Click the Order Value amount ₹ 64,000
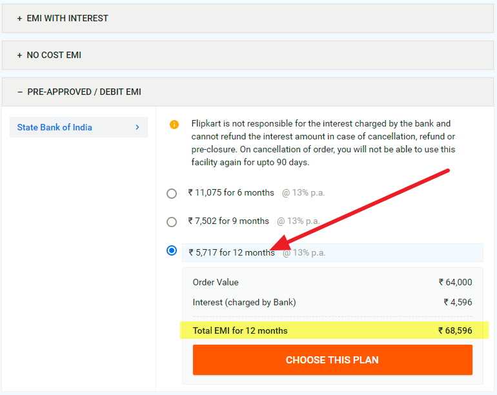This screenshot has height=395, width=497. pos(455,282)
